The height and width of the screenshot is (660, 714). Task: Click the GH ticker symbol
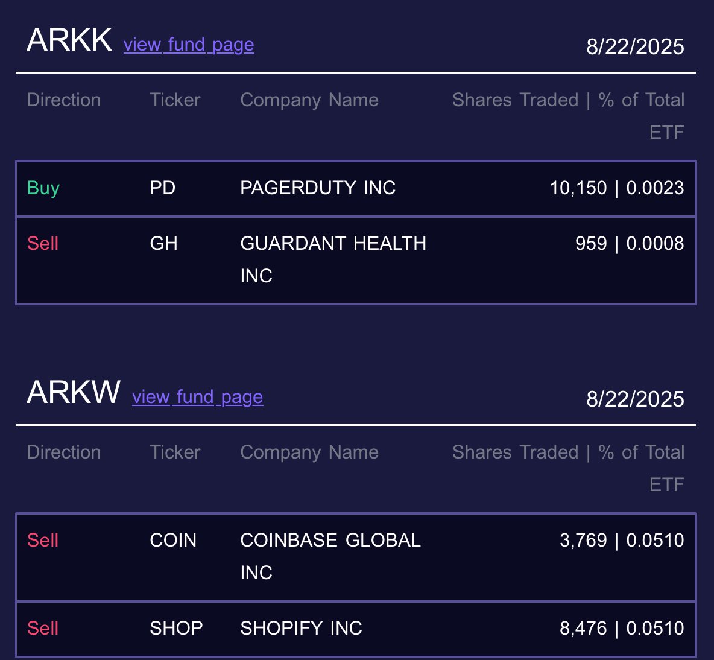tap(163, 244)
